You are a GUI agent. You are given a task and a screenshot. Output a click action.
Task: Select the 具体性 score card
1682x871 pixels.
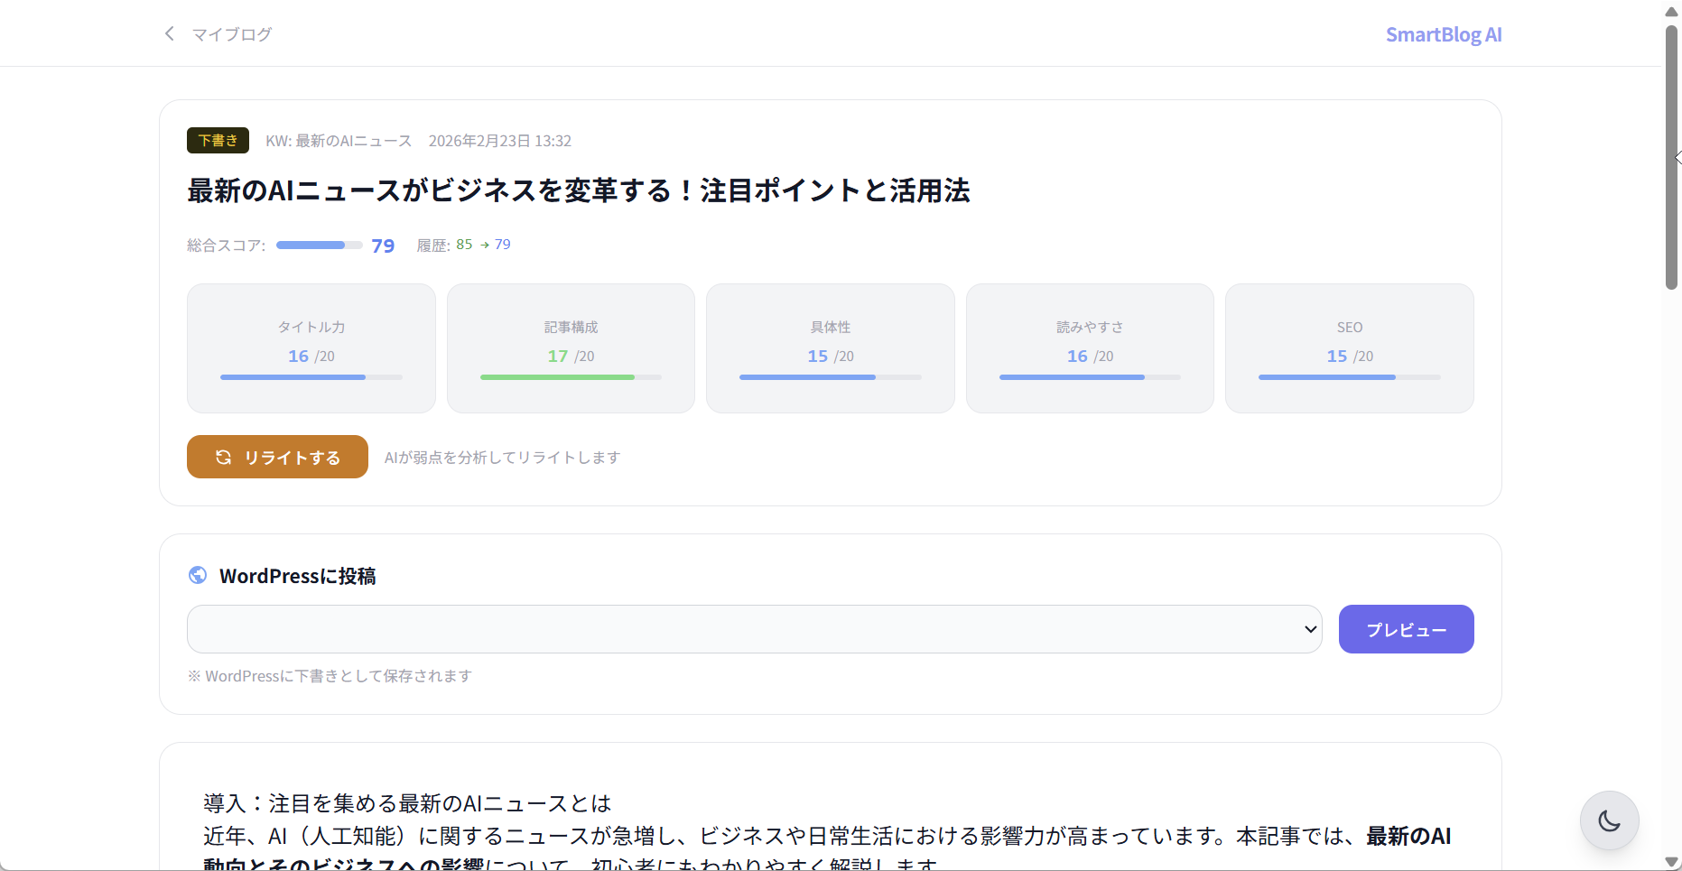tap(830, 348)
